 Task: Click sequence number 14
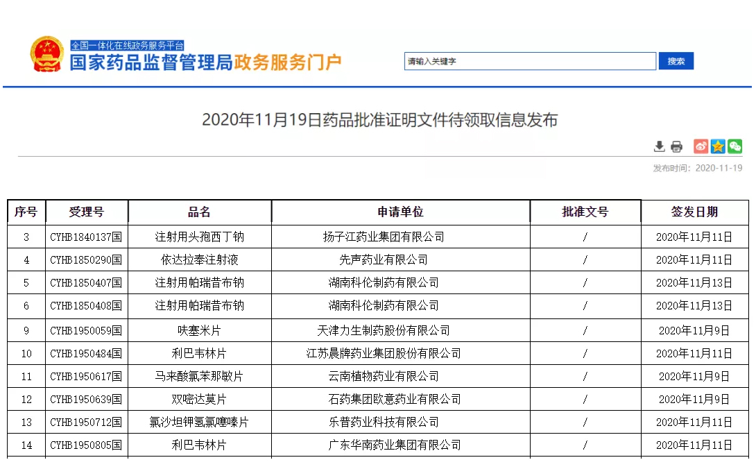[x=26, y=445]
